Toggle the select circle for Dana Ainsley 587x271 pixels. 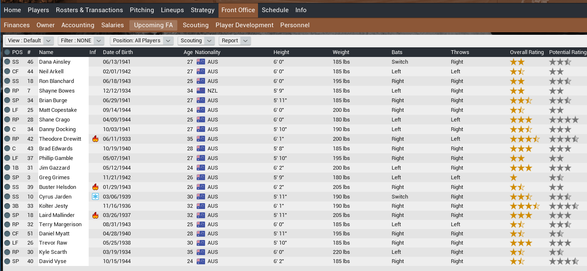tap(7, 62)
